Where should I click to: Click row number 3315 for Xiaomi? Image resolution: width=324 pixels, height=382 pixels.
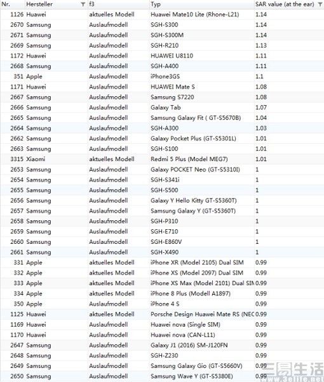pos(17,159)
